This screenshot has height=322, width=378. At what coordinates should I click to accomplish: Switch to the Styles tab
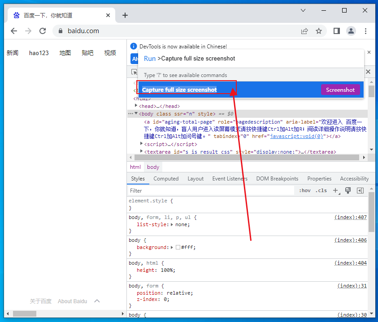(x=138, y=179)
